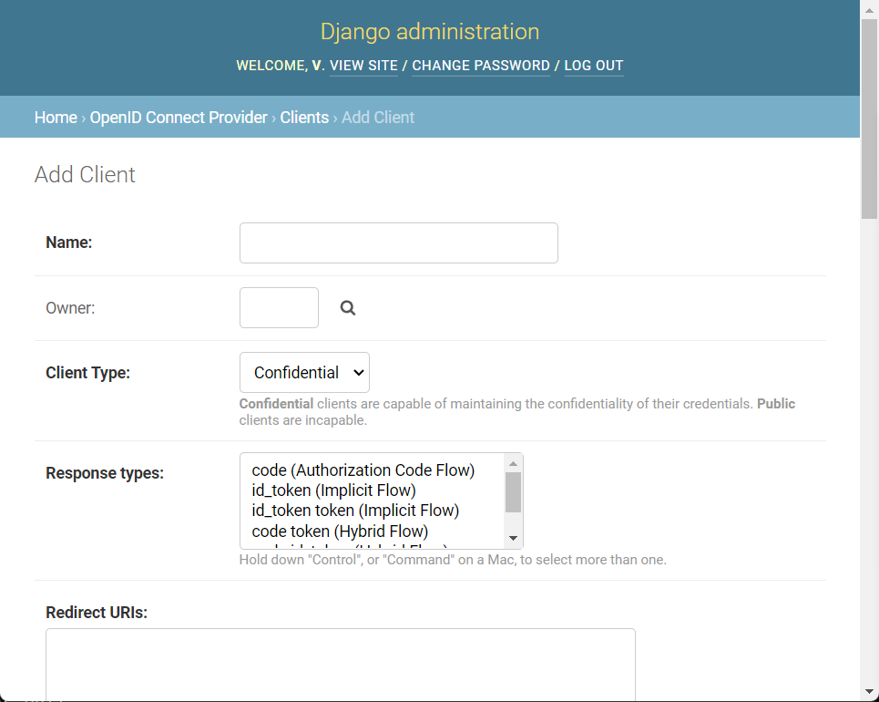Click the Client Type: label
879x702 pixels.
[88, 373]
